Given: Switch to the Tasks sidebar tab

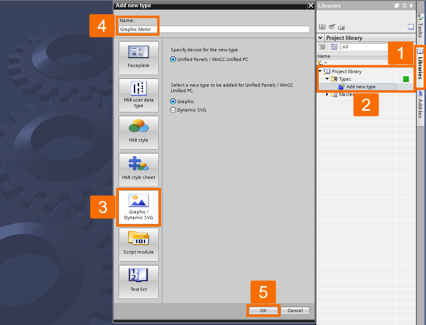Looking at the screenshot, I should [x=420, y=25].
